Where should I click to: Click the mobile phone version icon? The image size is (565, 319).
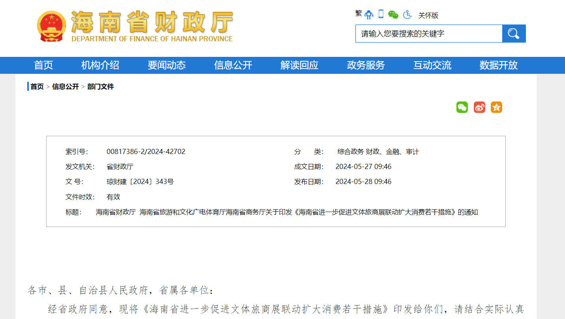coord(381,14)
